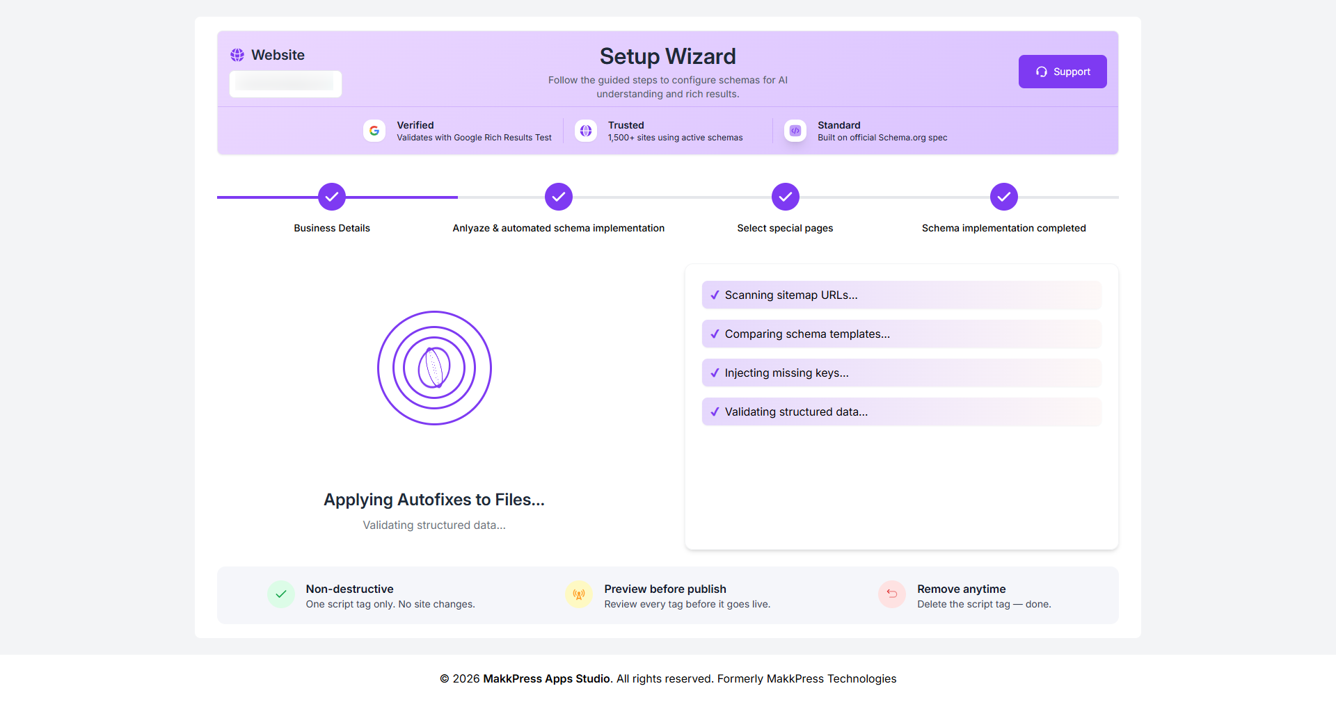Click the Preview before publish broadcast icon
Screen dimensions: 1336x702
579,595
